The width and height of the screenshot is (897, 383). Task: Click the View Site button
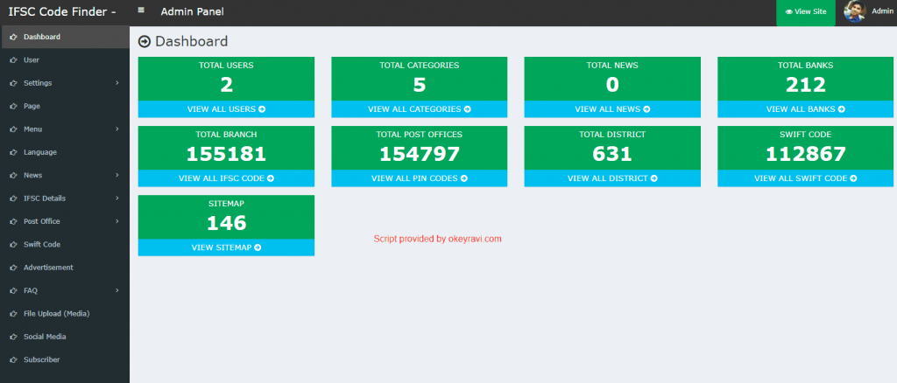tap(806, 12)
